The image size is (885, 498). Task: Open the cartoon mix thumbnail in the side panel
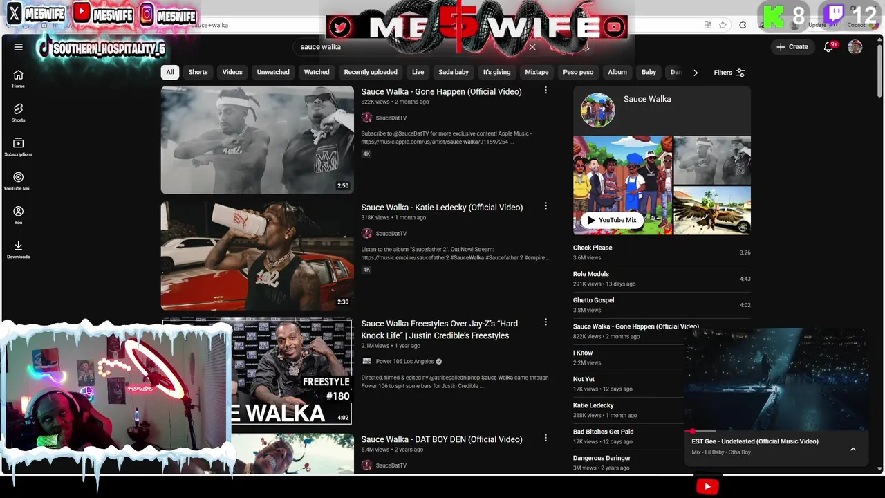click(622, 185)
